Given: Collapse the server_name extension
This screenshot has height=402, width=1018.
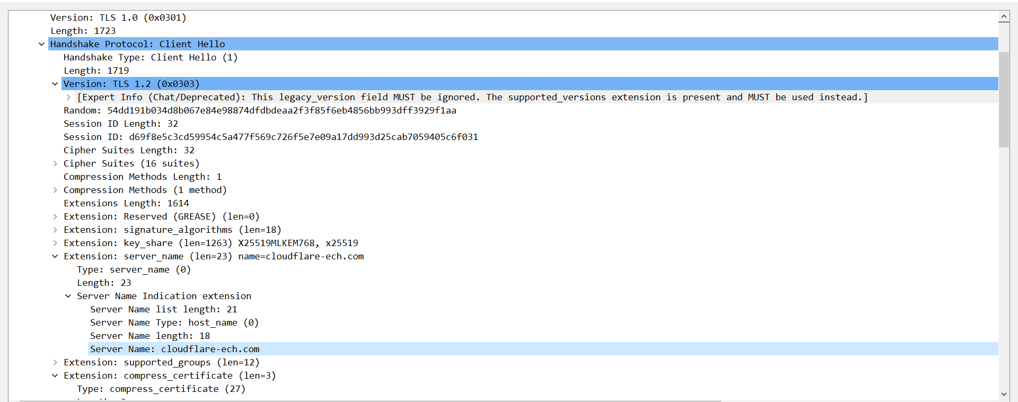Looking at the screenshot, I should point(55,256).
